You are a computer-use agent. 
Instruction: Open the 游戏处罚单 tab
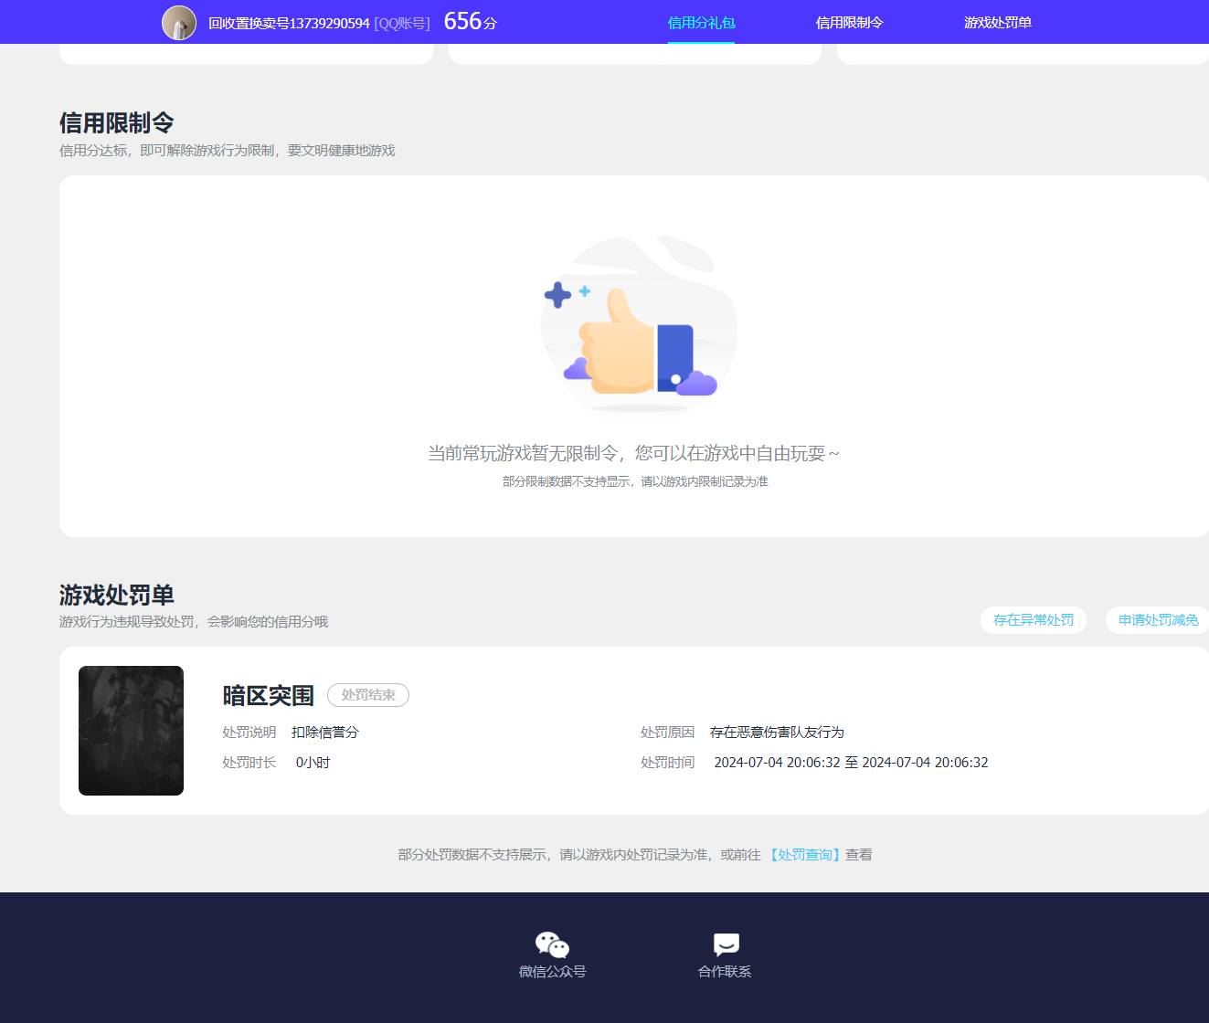pos(996,22)
